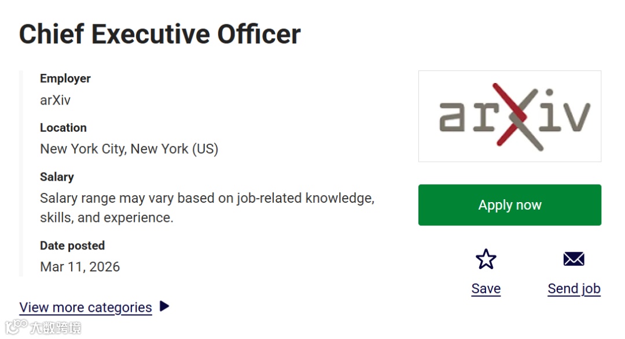Click the Employer field label
This screenshot has width=625, height=339.
click(x=65, y=79)
